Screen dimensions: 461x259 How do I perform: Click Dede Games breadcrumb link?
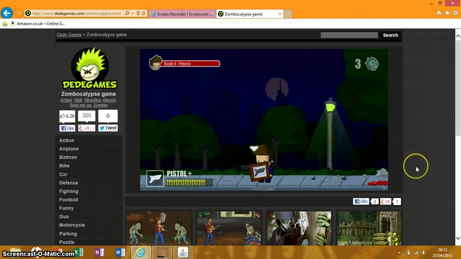point(69,35)
